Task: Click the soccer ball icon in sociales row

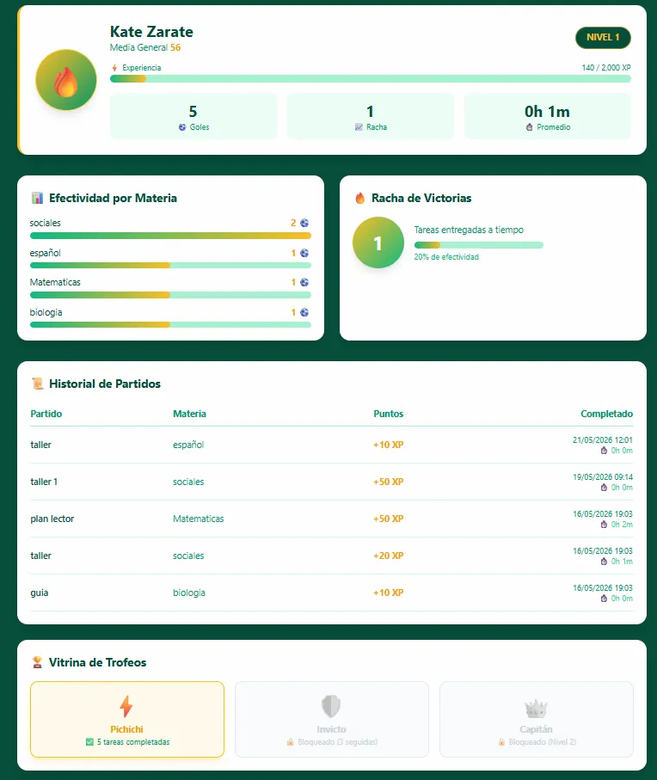Action: (x=304, y=223)
